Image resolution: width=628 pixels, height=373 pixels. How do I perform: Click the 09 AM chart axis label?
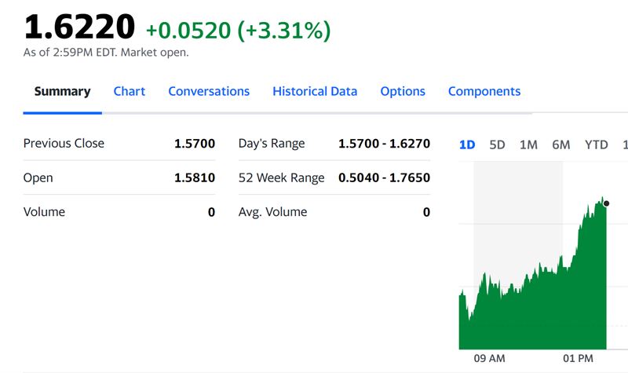[490, 359]
